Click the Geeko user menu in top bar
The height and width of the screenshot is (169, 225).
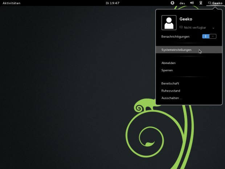pos(215,3)
